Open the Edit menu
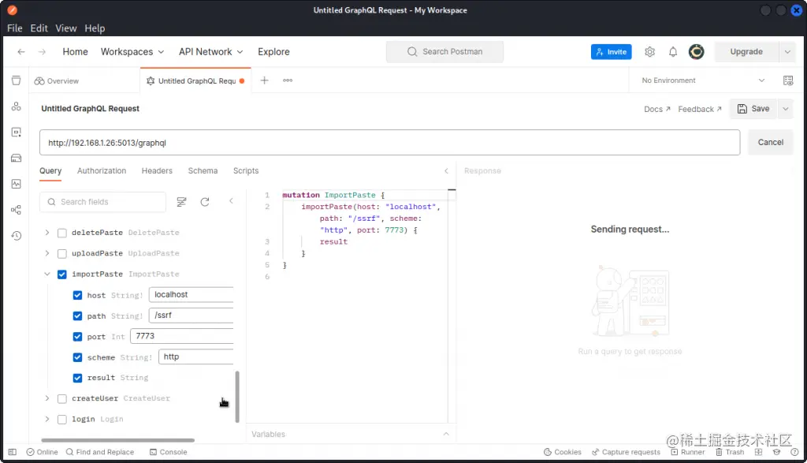Viewport: 807px width, 463px height. 39,28
